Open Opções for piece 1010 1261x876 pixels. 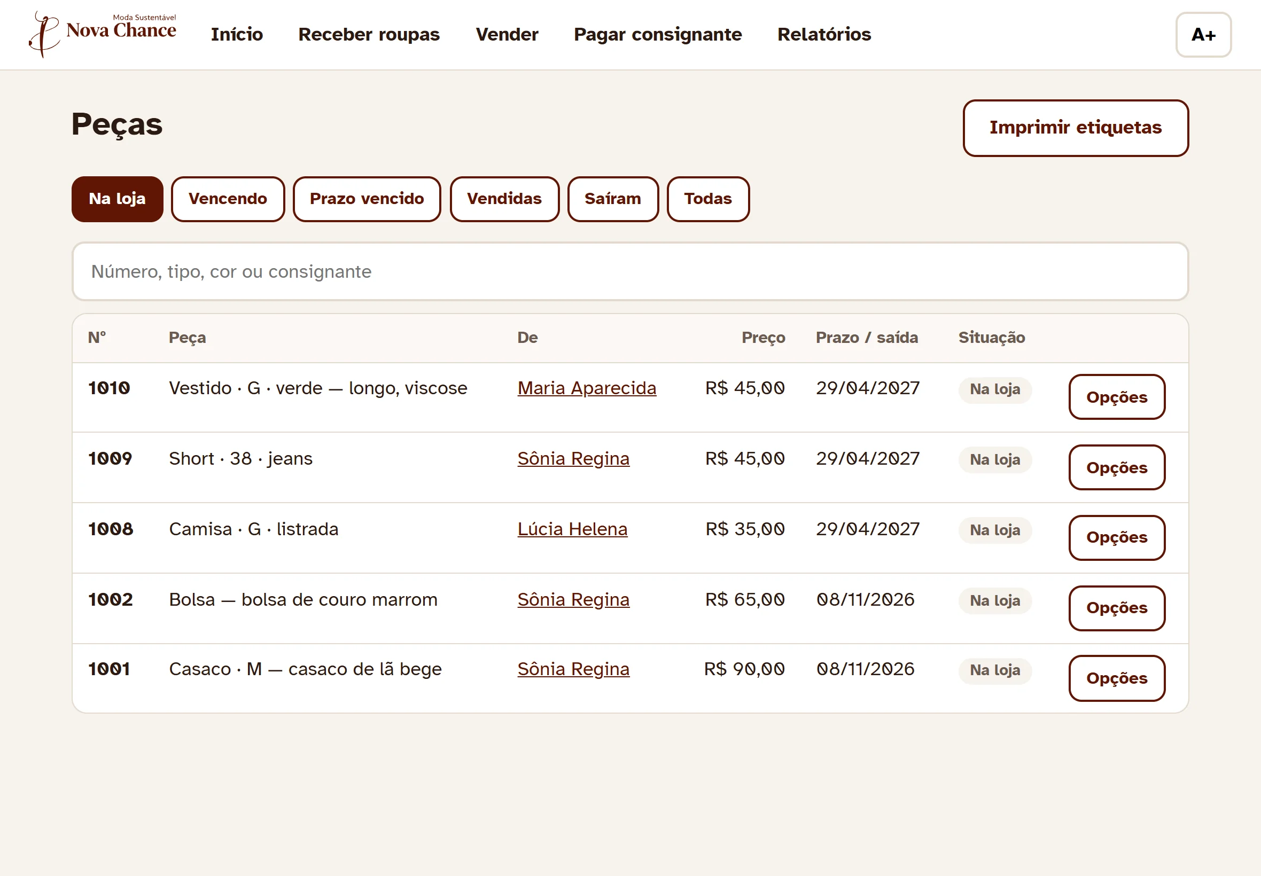pyautogui.click(x=1117, y=397)
